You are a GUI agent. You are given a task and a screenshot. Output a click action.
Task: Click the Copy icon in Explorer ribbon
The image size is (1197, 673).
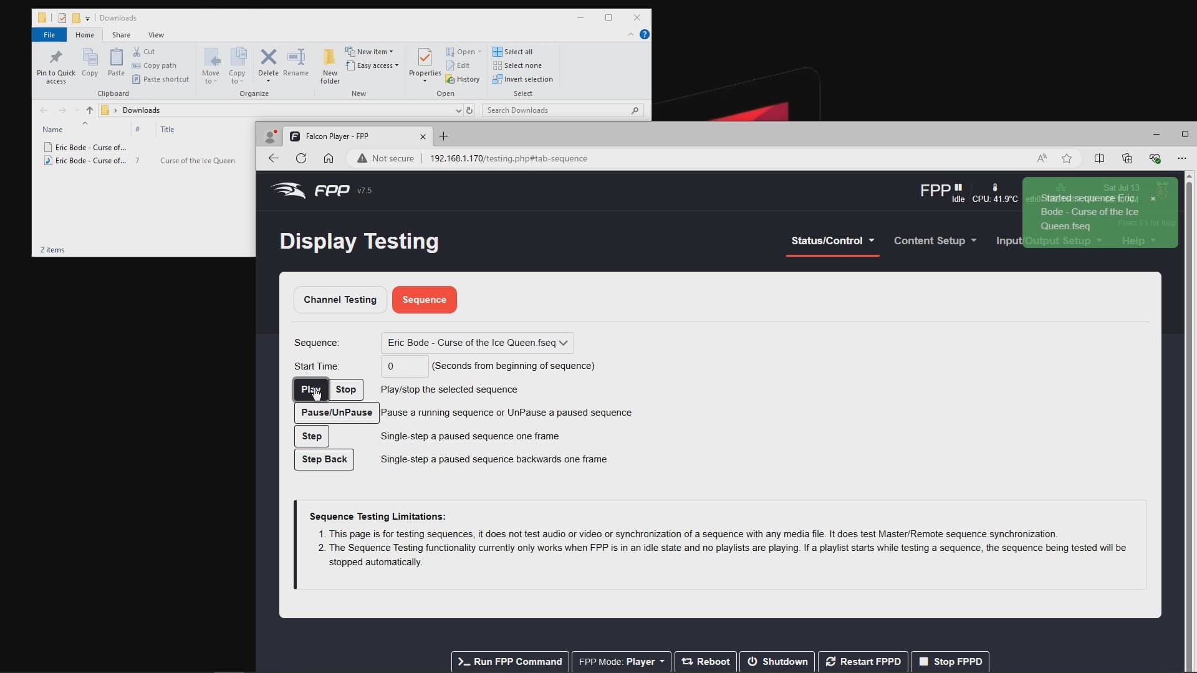coord(90,62)
